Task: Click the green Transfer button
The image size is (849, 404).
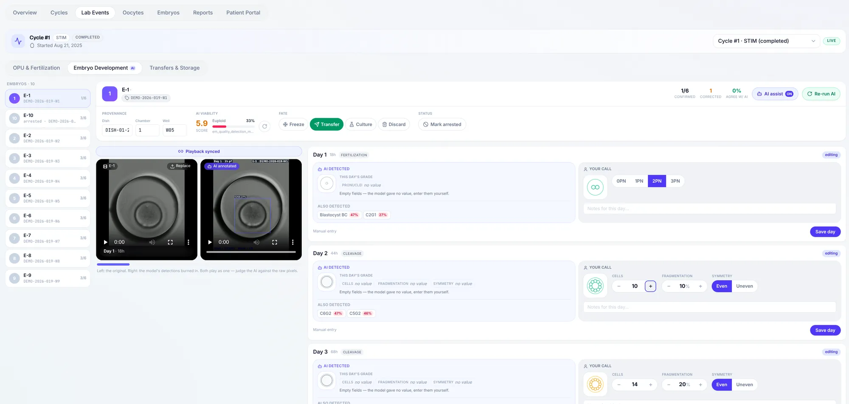Action: pyautogui.click(x=326, y=124)
